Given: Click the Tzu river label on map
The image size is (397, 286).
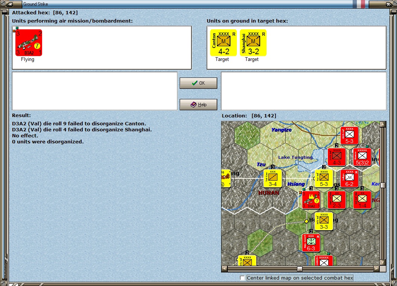Looking at the screenshot, I should [x=261, y=164].
